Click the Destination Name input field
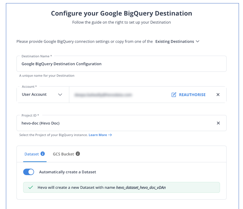 (122, 64)
